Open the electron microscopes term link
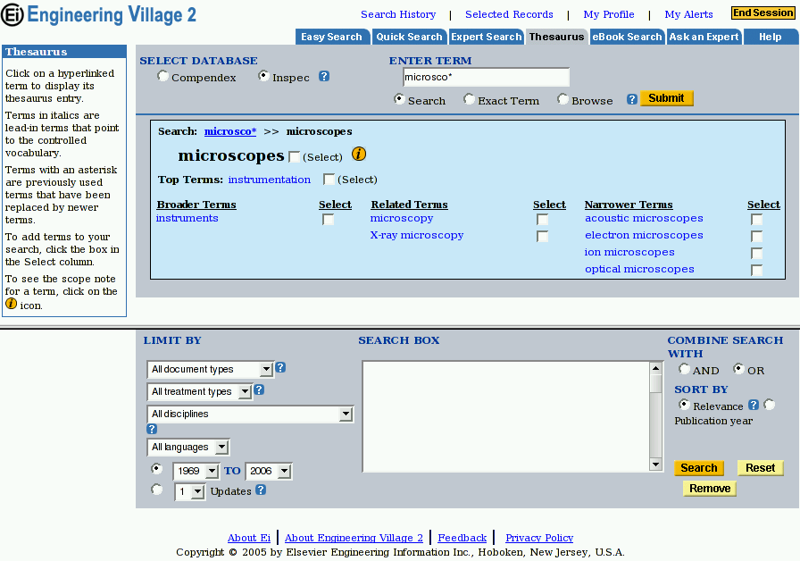The height and width of the screenshot is (561, 800). click(644, 235)
